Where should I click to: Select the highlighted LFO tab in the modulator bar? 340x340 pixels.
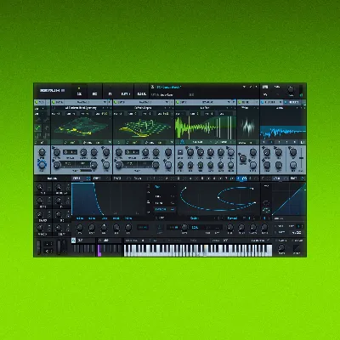(x=241, y=178)
